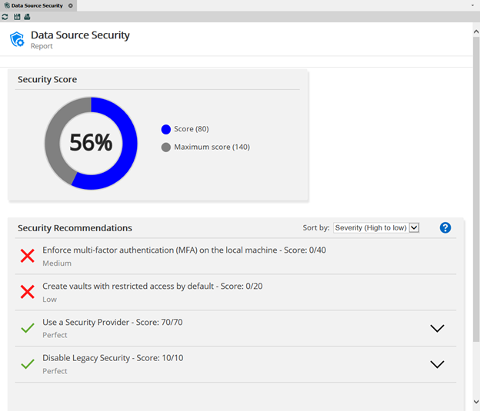Click the green check beside Disable Legacy Security
The width and height of the screenshot is (480, 411).
point(28,364)
